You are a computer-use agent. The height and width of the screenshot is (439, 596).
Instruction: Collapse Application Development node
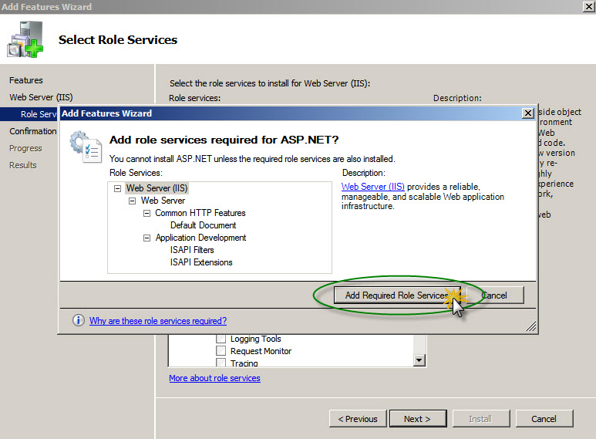point(146,238)
